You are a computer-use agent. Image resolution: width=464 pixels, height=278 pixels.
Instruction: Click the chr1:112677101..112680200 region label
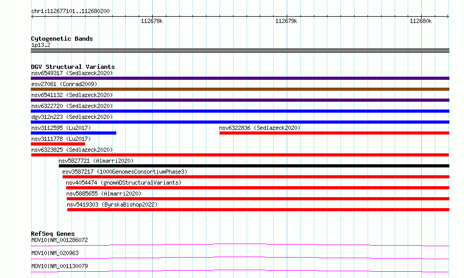click(70, 11)
